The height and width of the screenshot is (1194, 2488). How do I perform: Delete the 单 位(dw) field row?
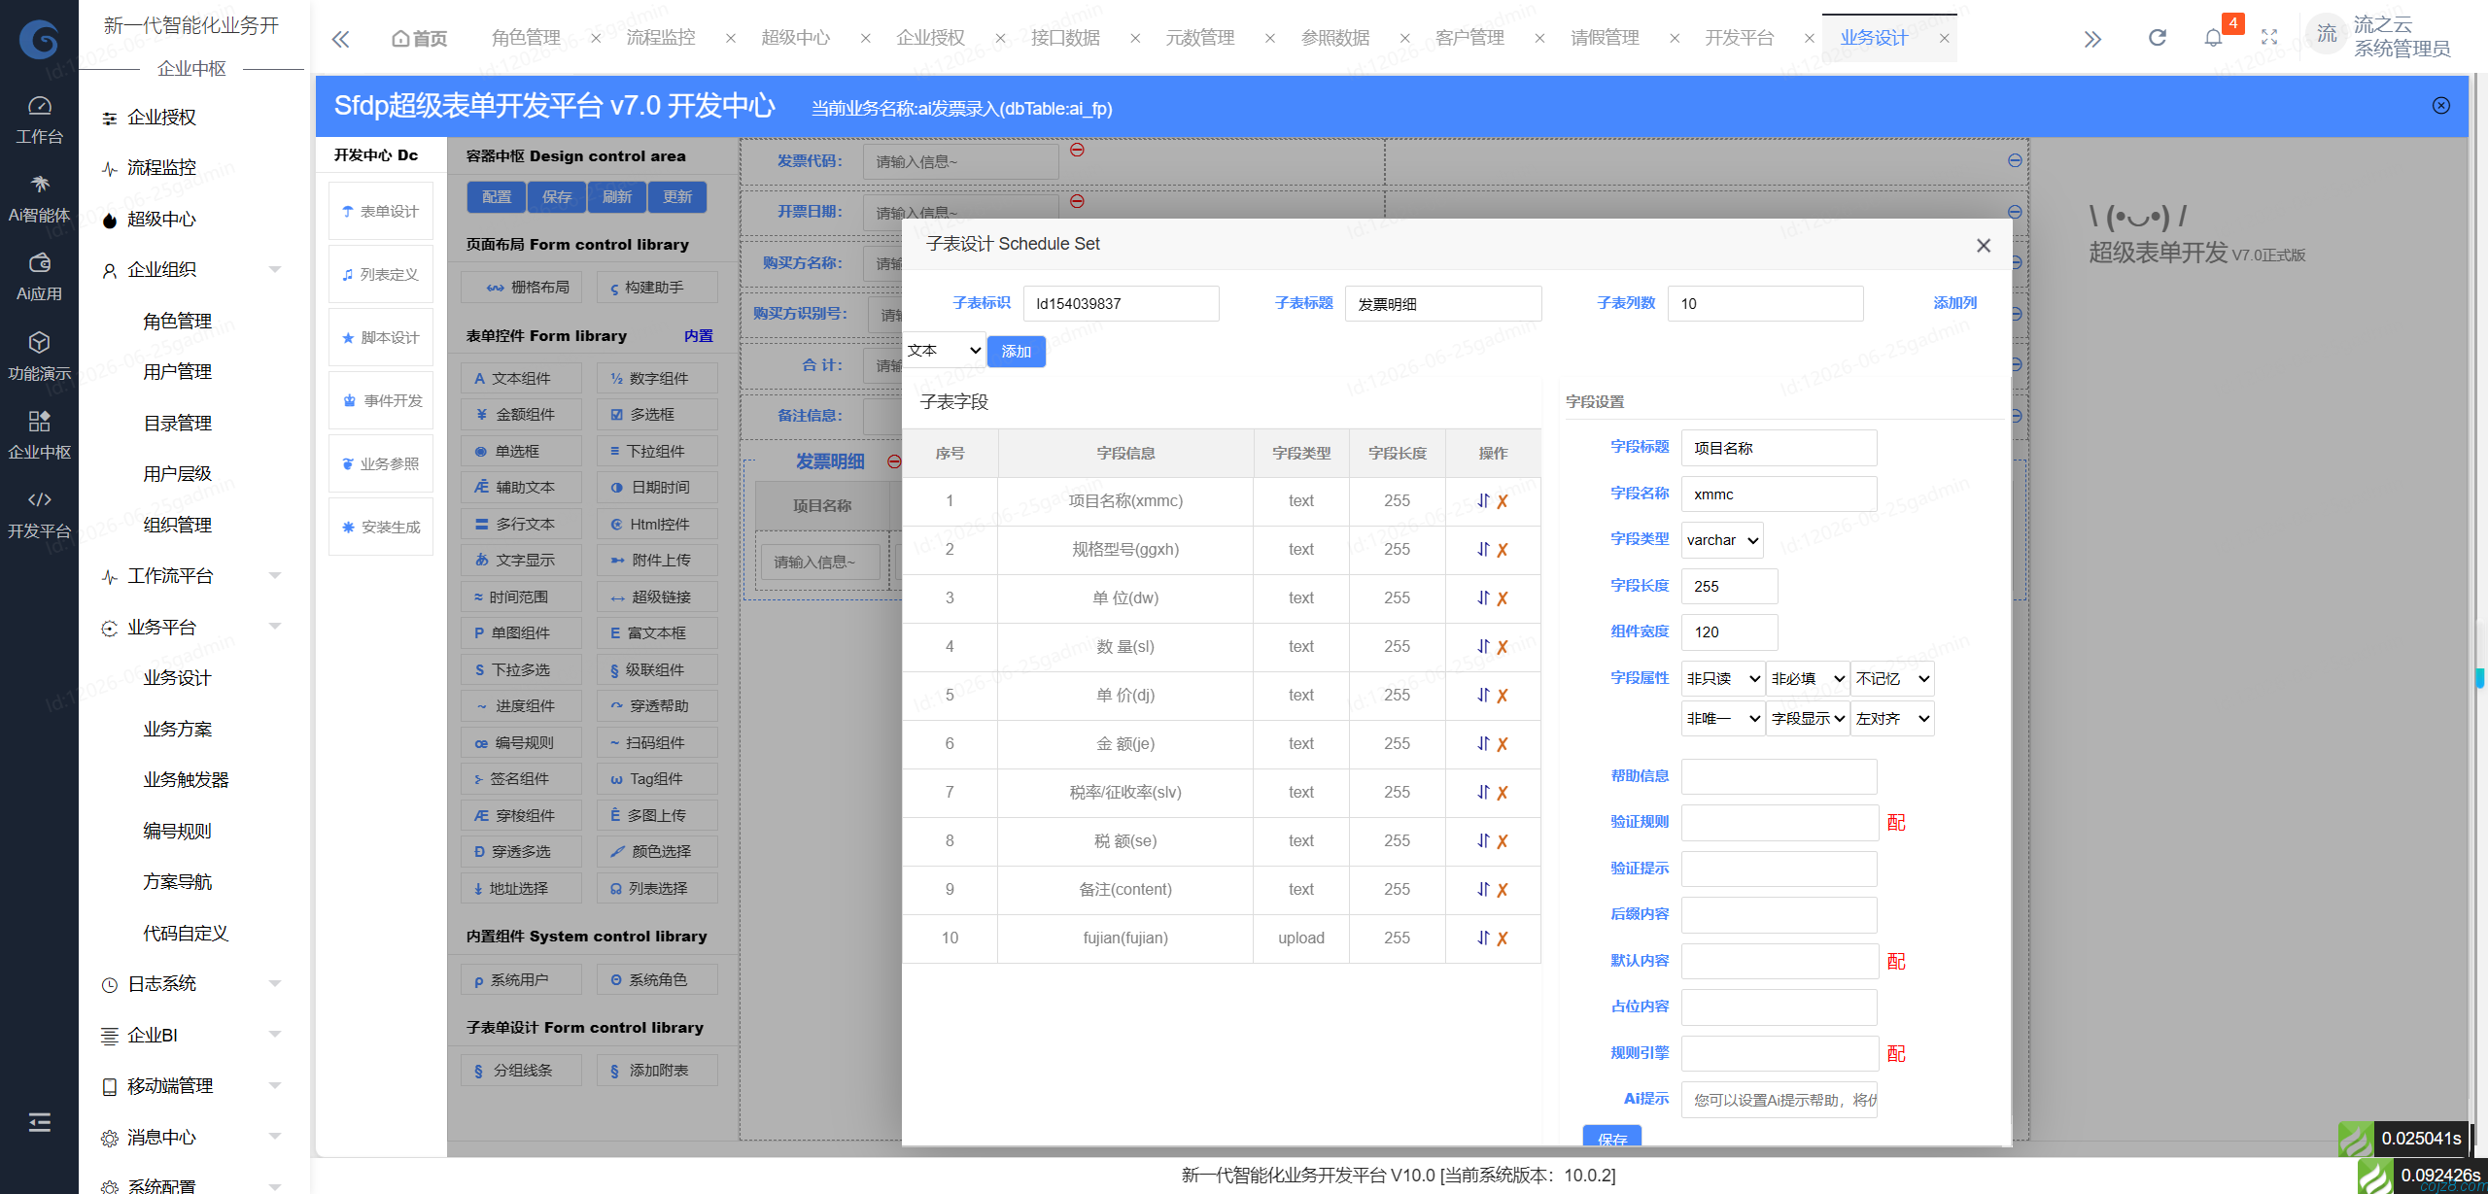point(1503,598)
